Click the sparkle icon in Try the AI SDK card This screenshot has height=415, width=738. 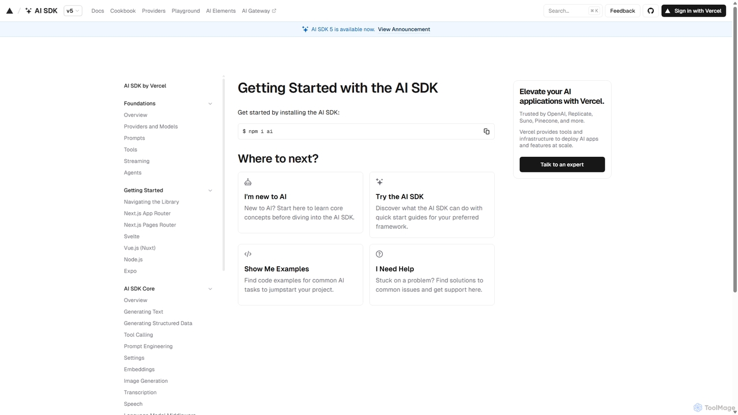click(379, 182)
